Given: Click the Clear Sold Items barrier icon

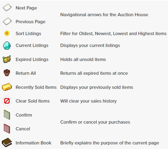Looking at the screenshot, I should coord(7,101).
